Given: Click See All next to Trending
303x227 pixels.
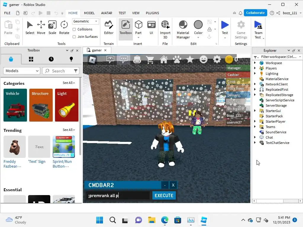Looking at the screenshot, I should 69,130.
